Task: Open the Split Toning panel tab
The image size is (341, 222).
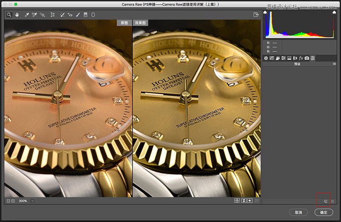Action: tap(289, 58)
